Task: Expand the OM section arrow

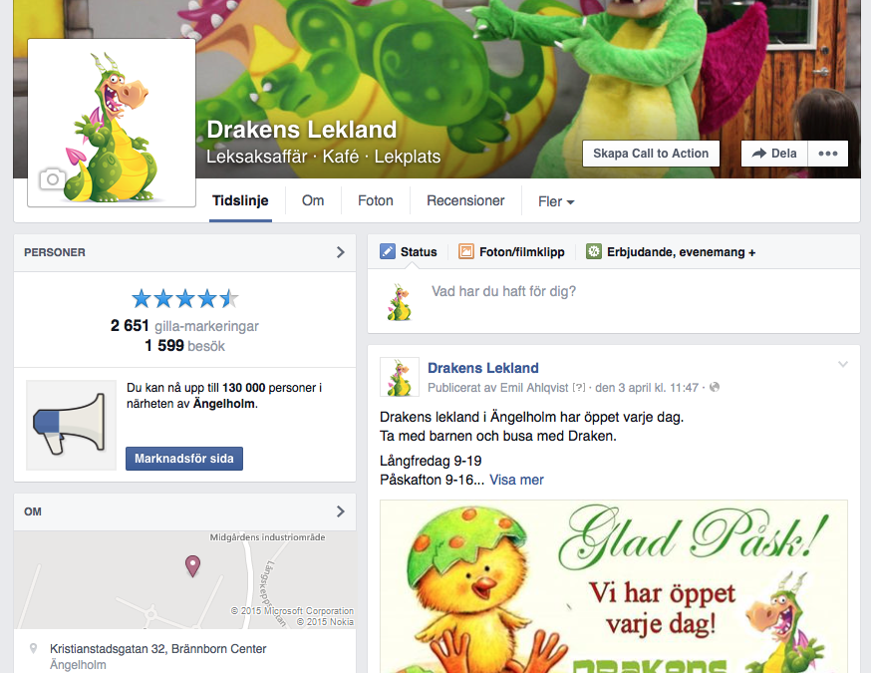Action: [341, 511]
